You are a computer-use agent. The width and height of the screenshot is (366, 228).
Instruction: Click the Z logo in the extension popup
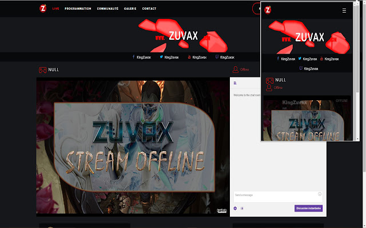point(268,10)
